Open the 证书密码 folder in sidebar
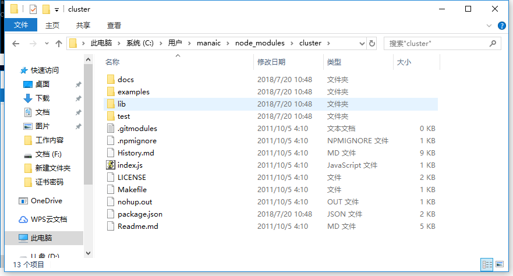The width and height of the screenshot is (513, 276). pos(44,182)
